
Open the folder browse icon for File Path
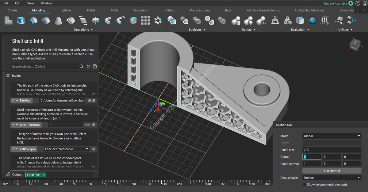[x=89, y=100]
